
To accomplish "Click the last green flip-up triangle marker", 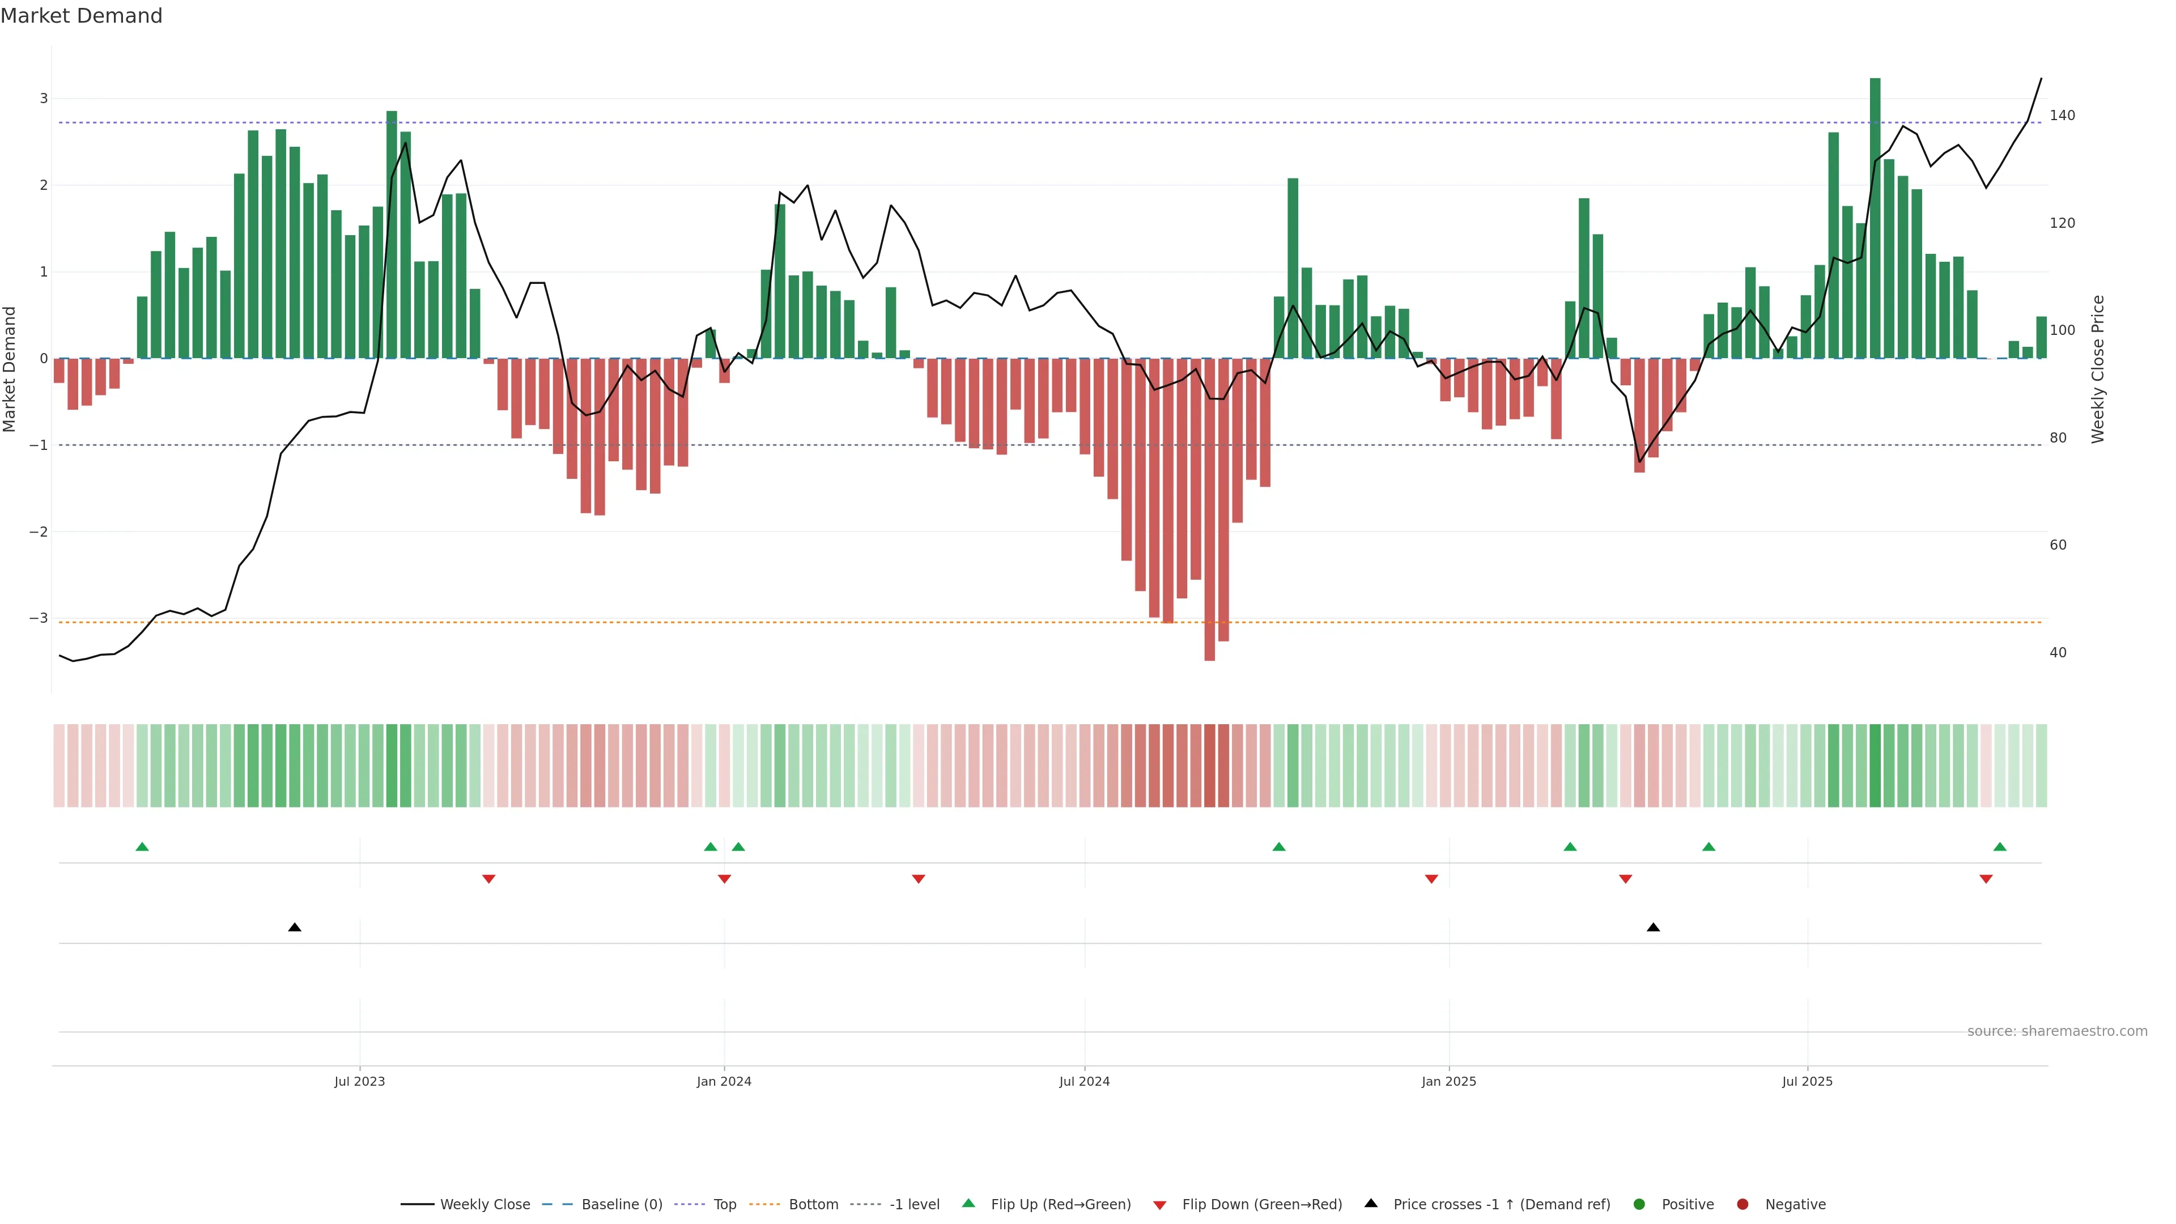I will [x=1999, y=847].
